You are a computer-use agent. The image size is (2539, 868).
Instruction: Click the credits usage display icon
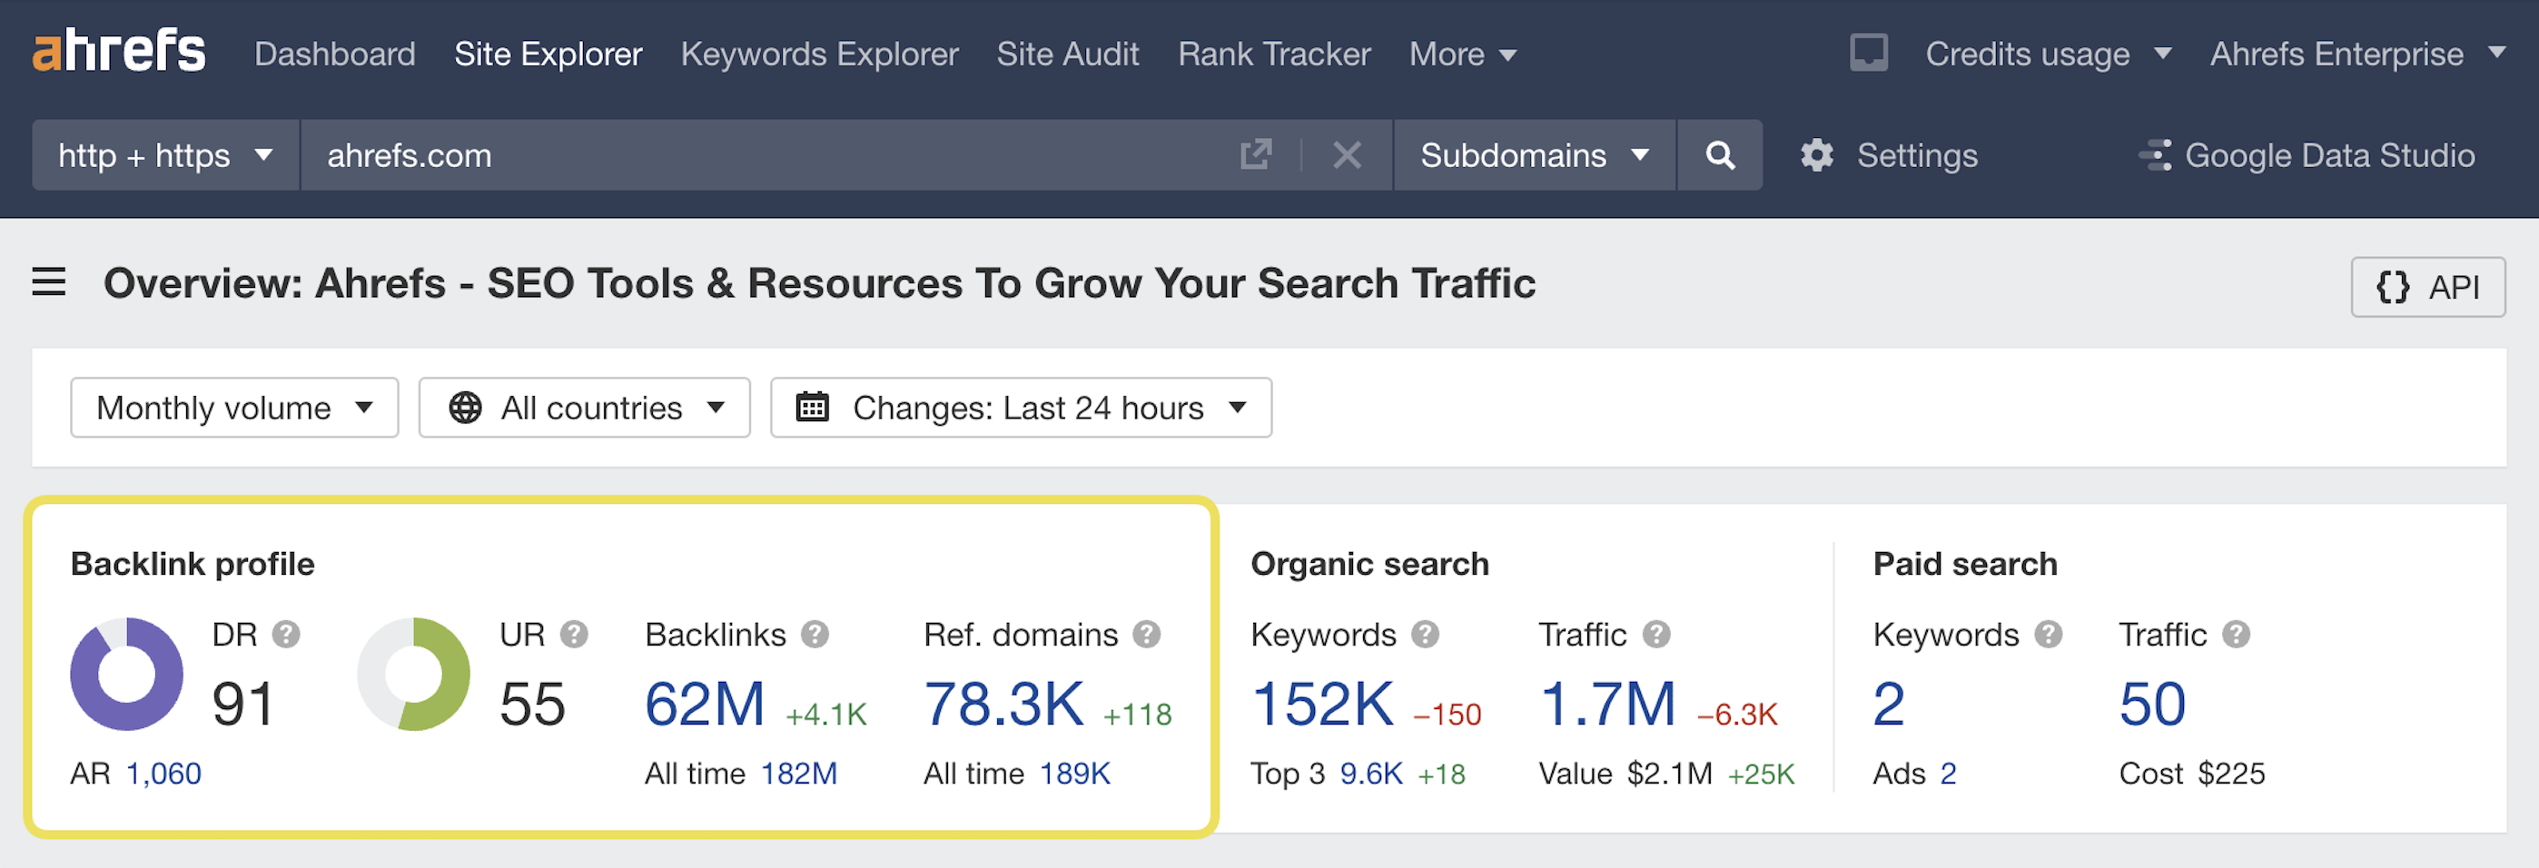[1869, 53]
